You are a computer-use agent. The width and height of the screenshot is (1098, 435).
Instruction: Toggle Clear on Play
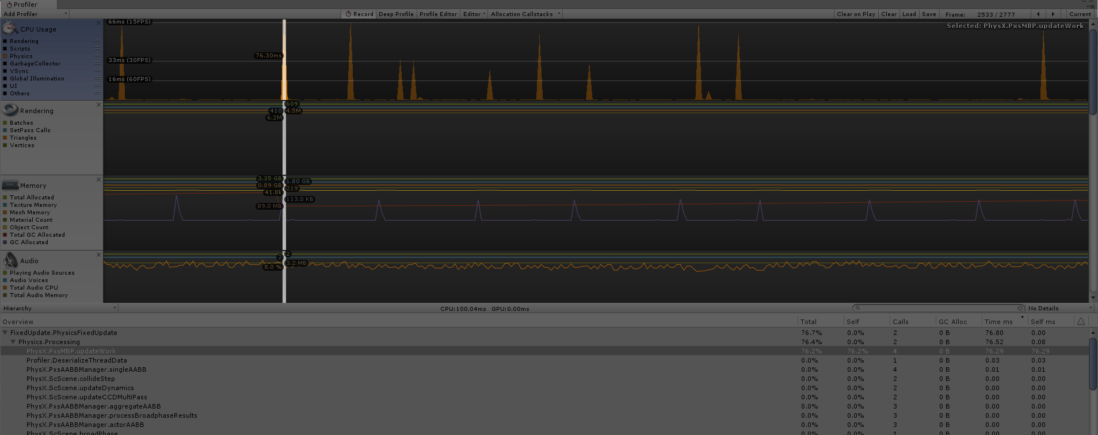(856, 14)
